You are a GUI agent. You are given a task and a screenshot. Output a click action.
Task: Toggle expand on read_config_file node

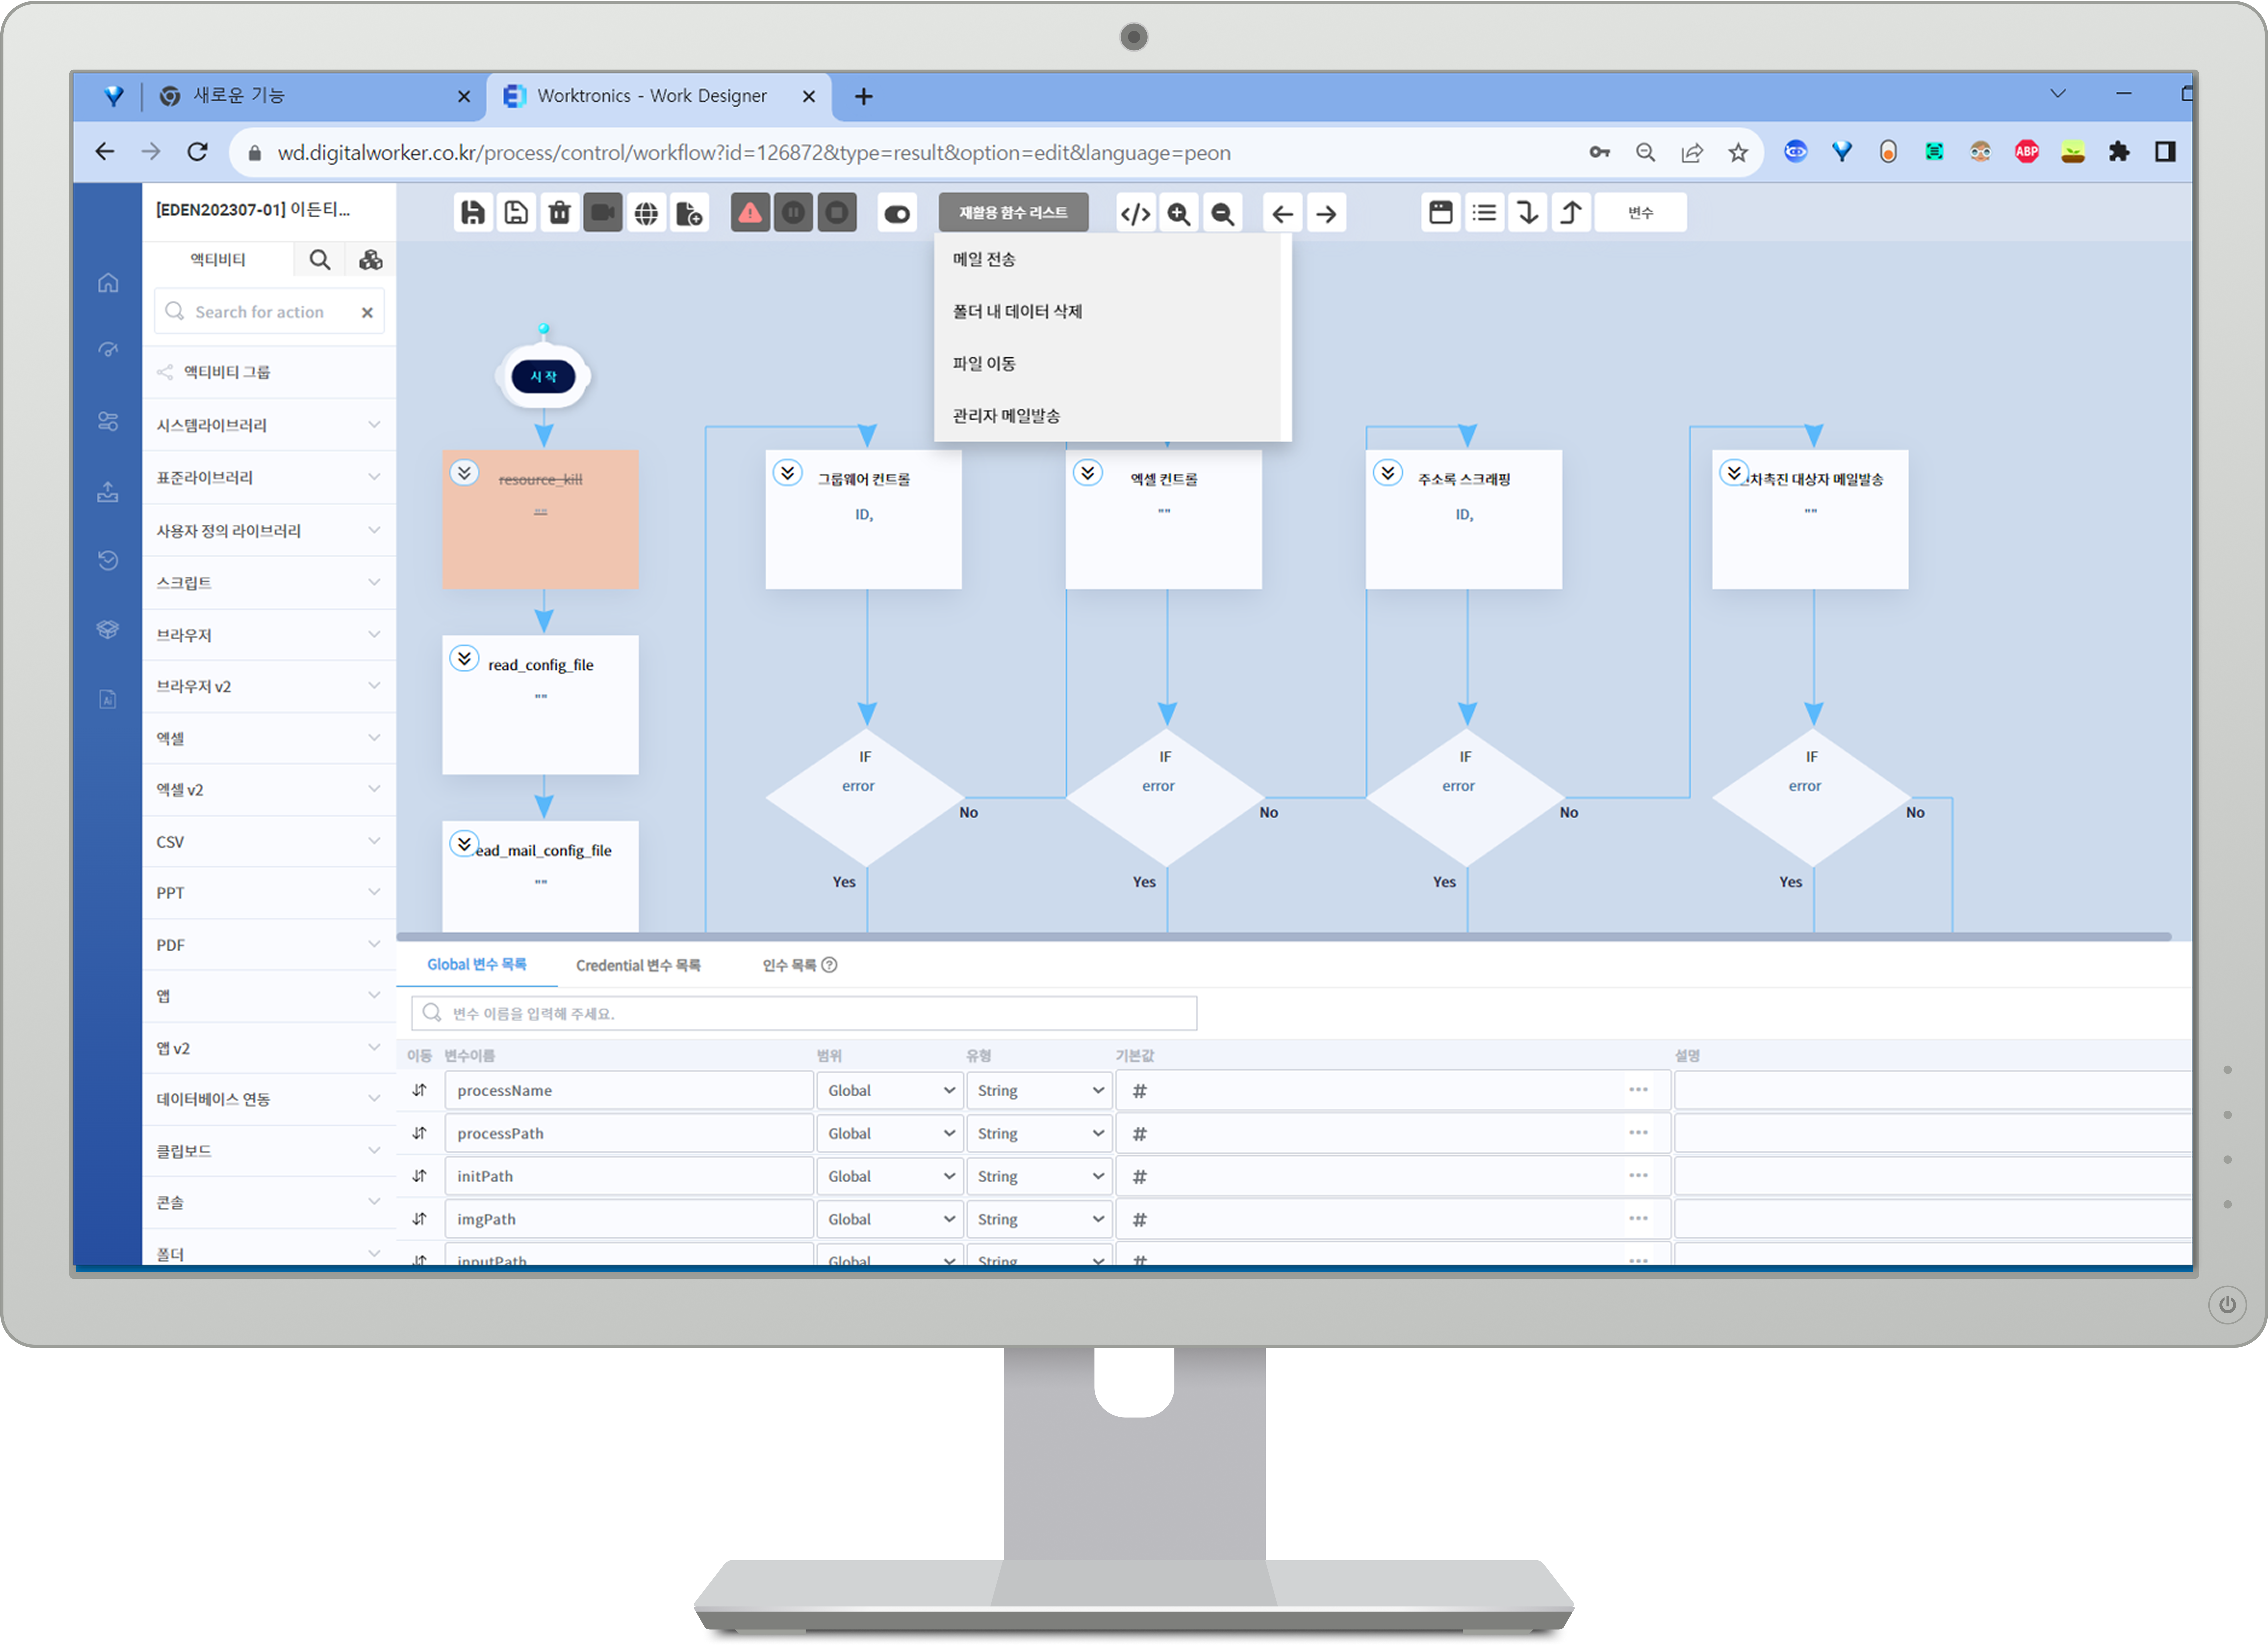click(x=464, y=658)
